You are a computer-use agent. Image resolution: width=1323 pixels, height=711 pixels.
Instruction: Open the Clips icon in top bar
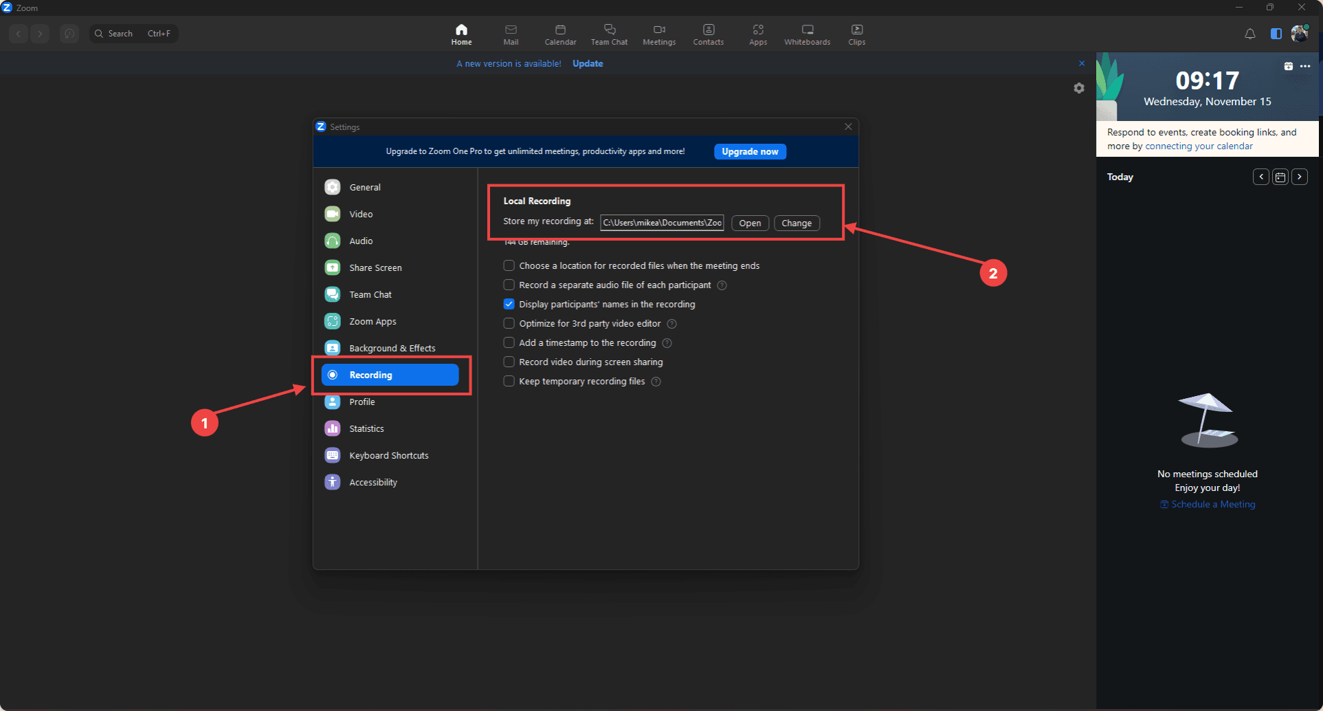[x=856, y=34]
